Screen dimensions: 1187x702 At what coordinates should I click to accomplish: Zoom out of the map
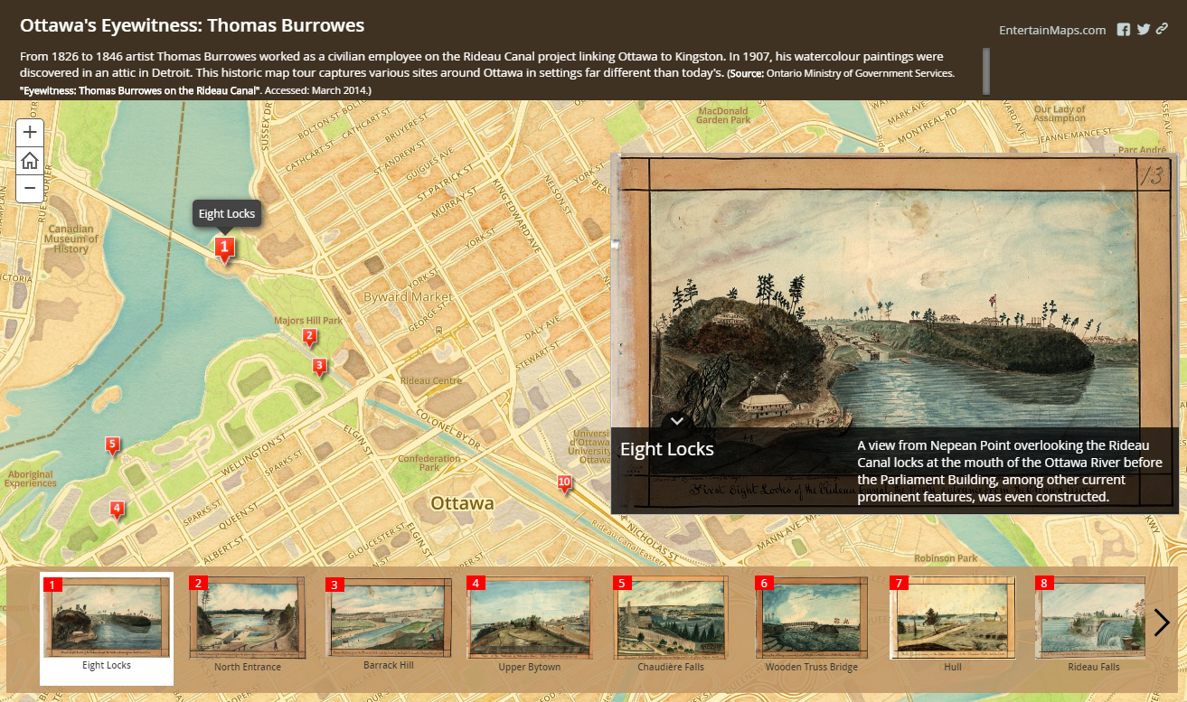click(x=30, y=188)
